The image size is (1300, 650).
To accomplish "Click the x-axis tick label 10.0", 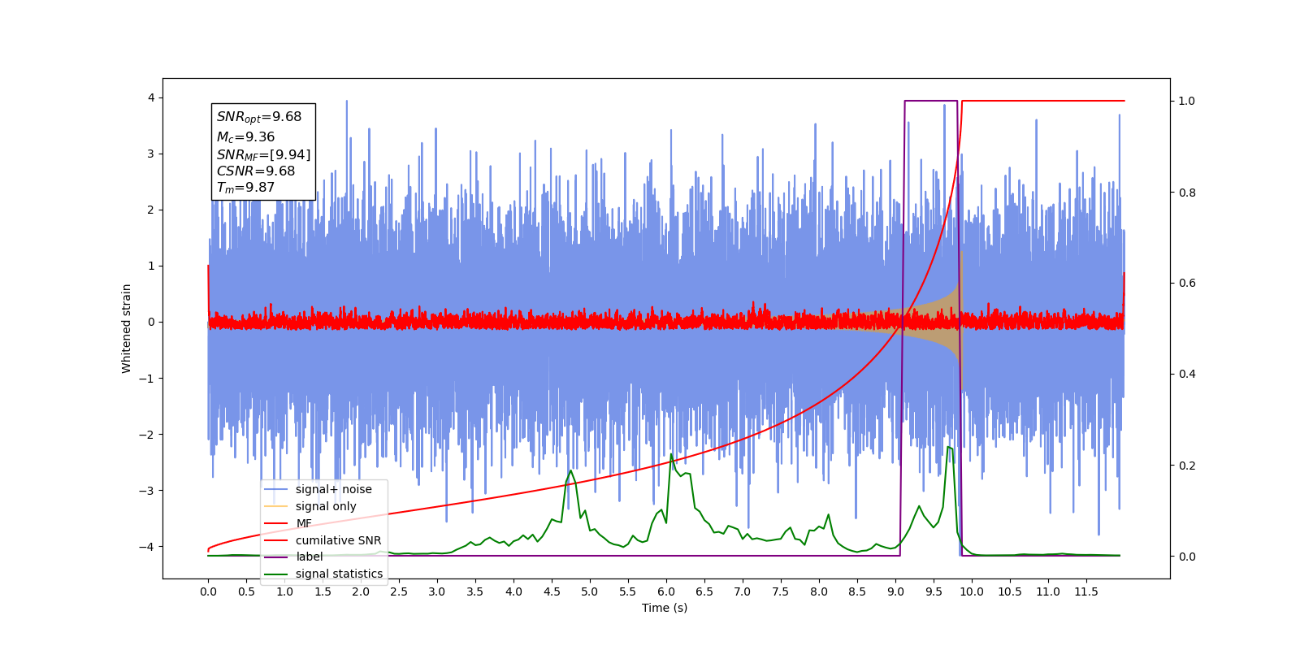I will pos(972,591).
